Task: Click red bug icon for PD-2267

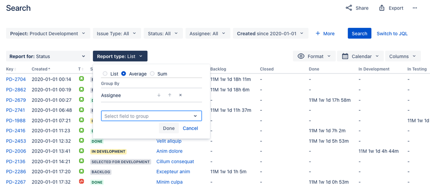Action: (81, 181)
